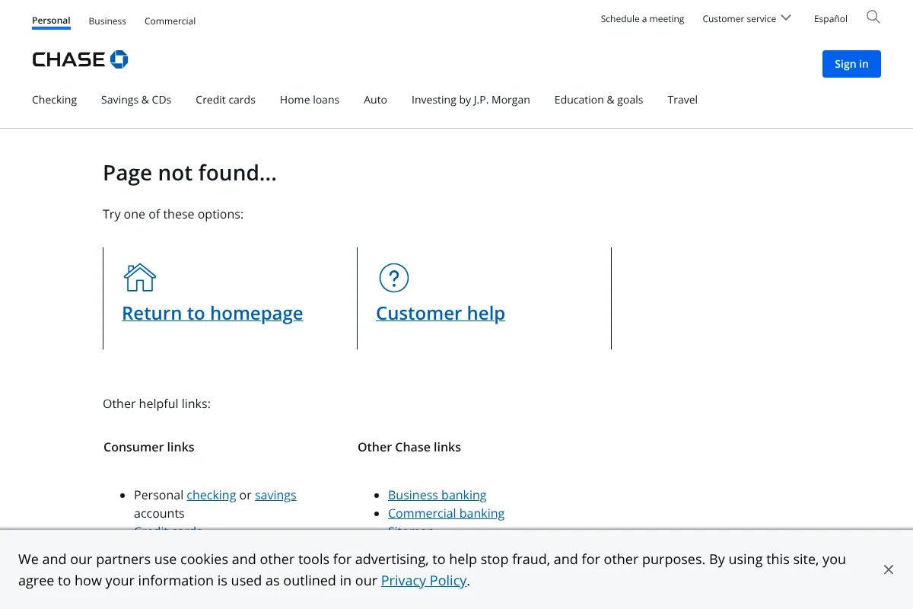Switch the site to Español
913x609 pixels.
830,18
